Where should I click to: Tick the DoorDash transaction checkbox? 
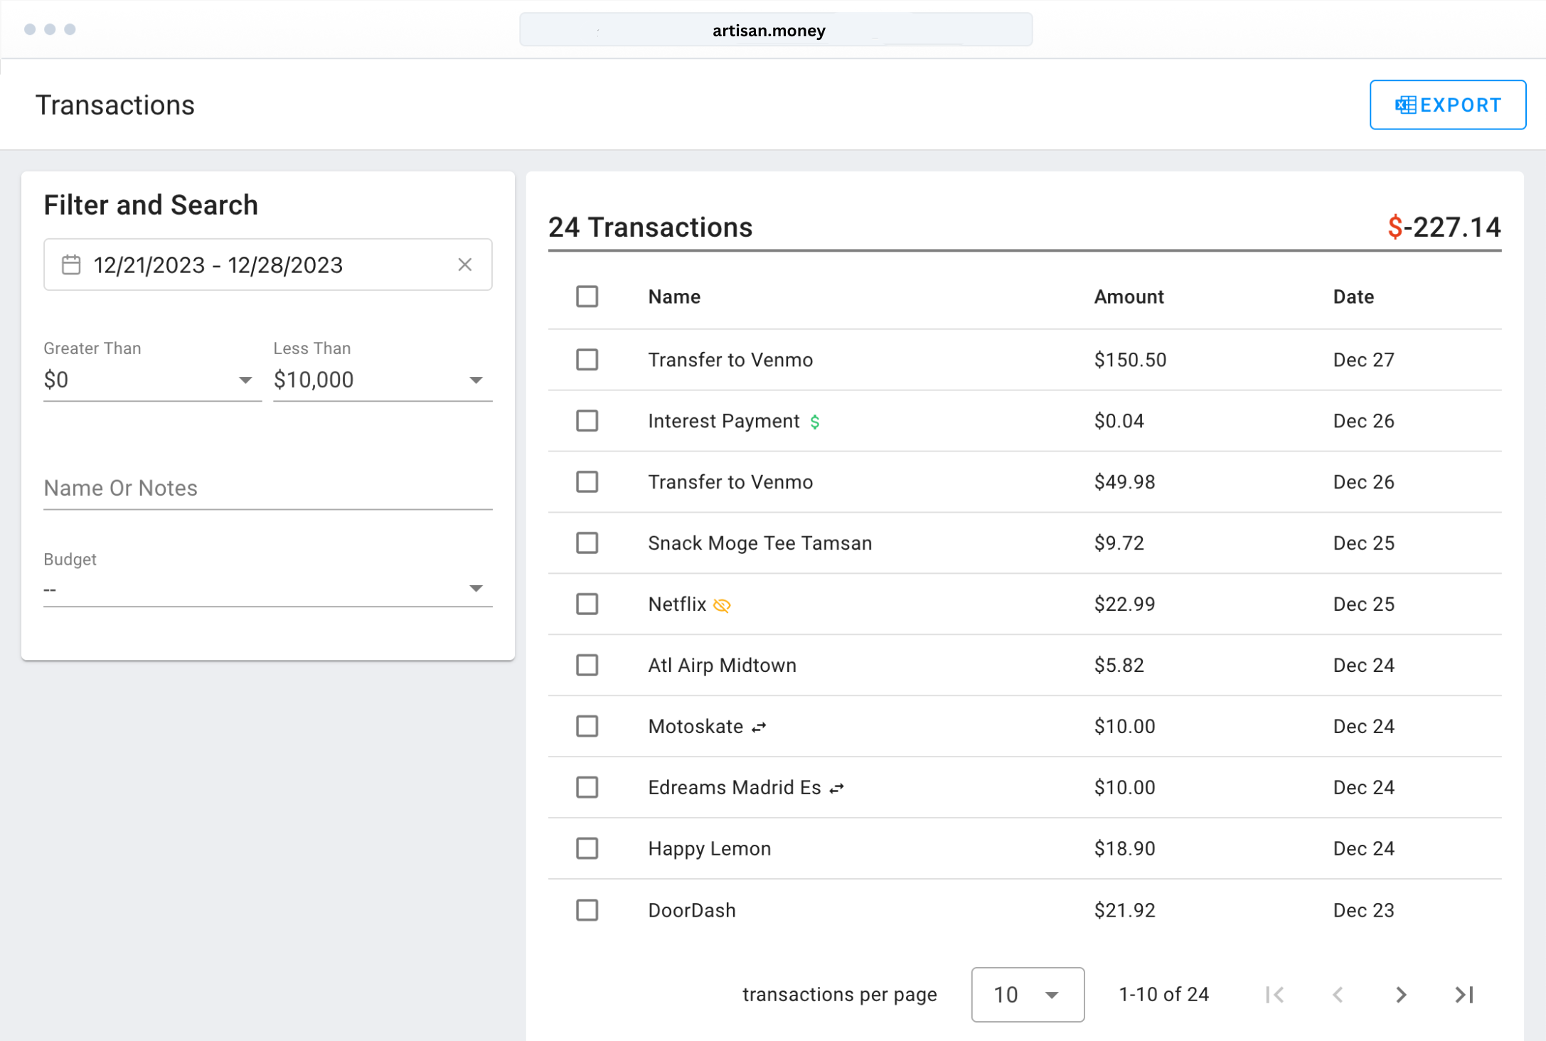[587, 910]
